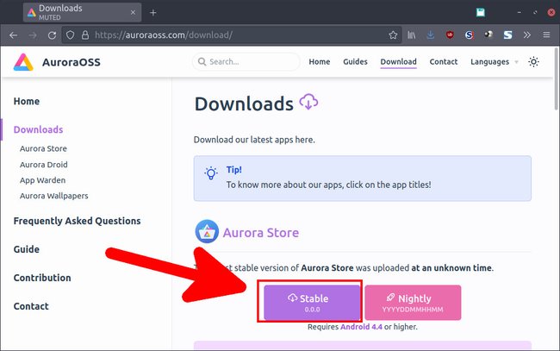Click the AuroraOSS site title text
The height and width of the screenshot is (351, 560).
click(71, 62)
